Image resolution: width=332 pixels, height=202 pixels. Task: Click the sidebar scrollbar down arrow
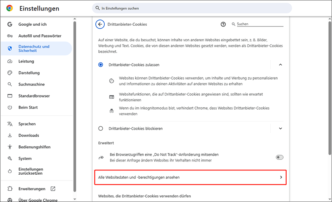point(75,199)
